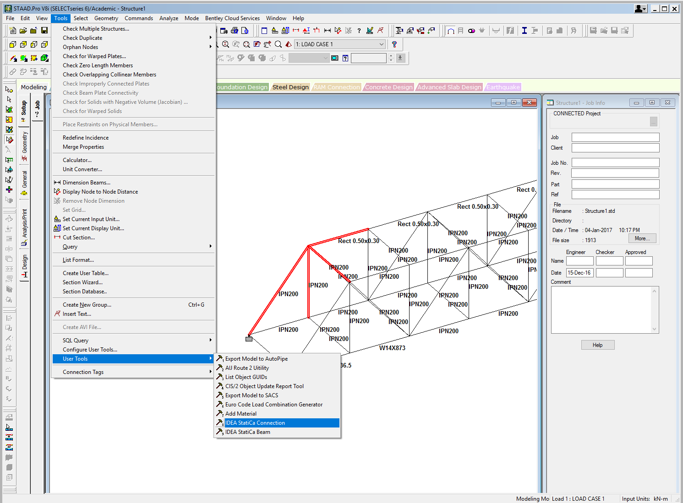The width and height of the screenshot is (683, 503).
Task: Click the Print Preview toolbar icon
Action: [245, 31]
